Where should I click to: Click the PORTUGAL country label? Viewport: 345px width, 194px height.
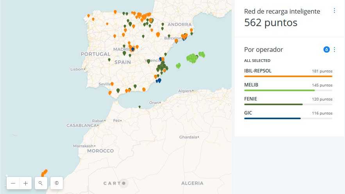(x=95, y=54)
